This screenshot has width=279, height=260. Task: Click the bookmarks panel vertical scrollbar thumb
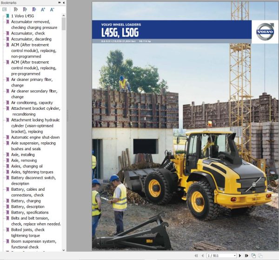pyautogui.click(x=64, y=24)
